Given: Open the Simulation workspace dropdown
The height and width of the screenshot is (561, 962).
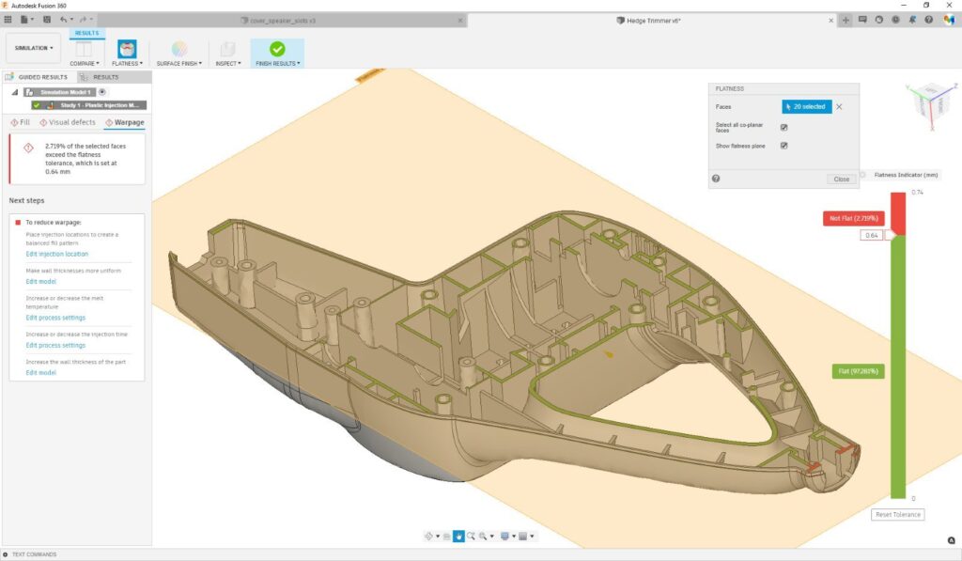Looking at the screenshot, I should pyautogui.click(x=34, y=48).
